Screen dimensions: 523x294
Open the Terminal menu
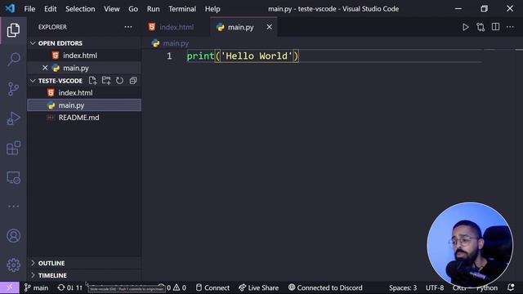point(182,9)
